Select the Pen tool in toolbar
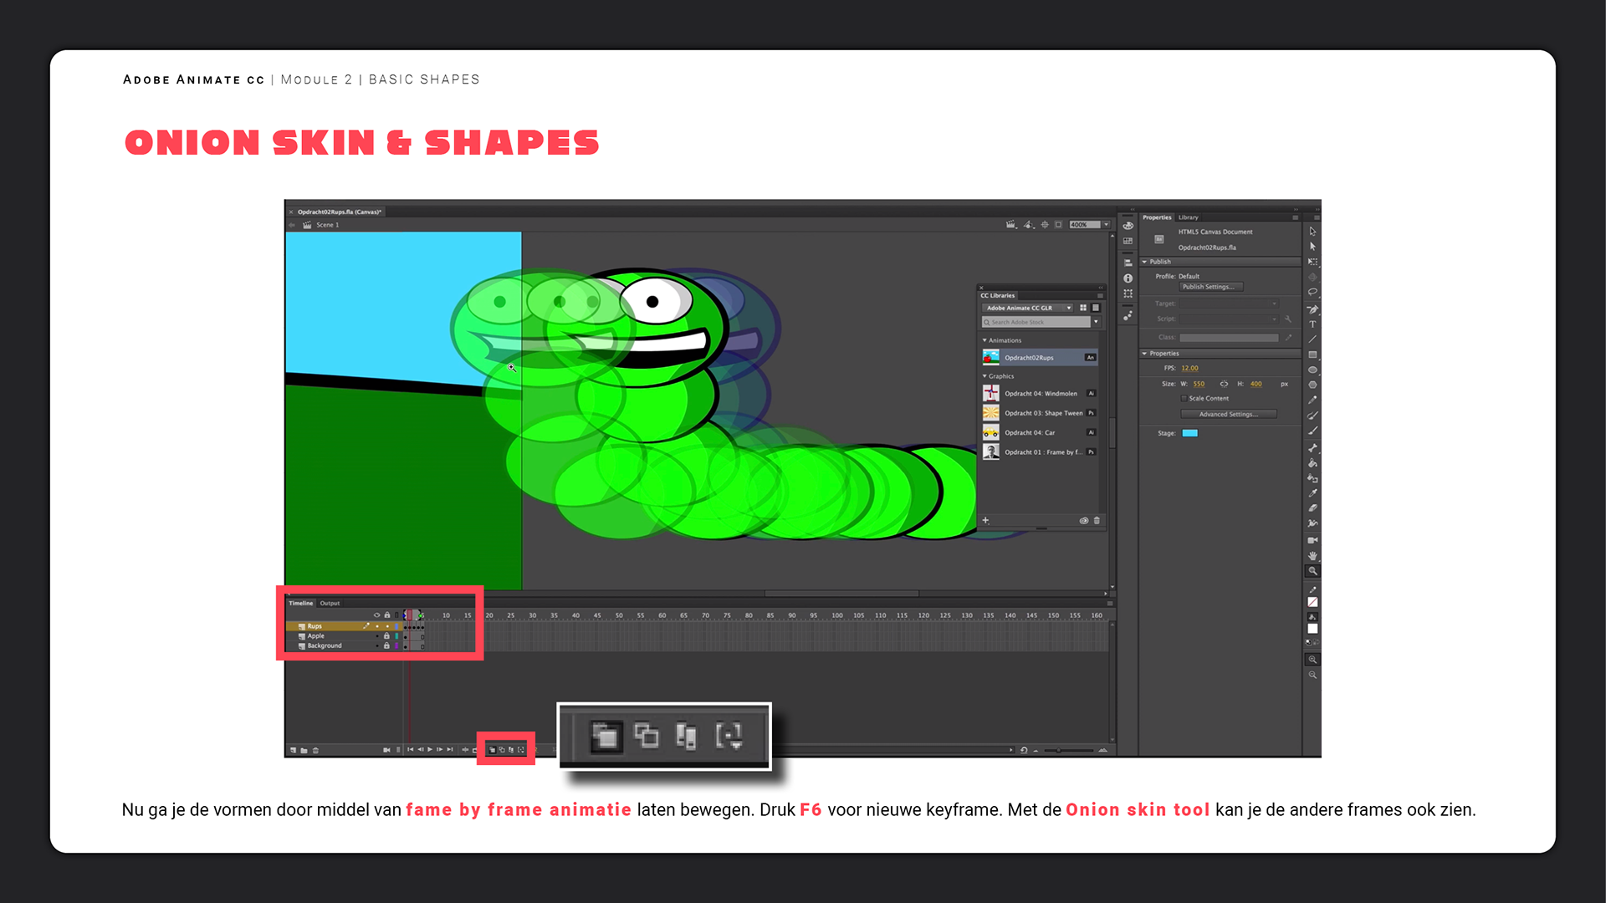This screenshot has height=903, width=1606. 1312,309
